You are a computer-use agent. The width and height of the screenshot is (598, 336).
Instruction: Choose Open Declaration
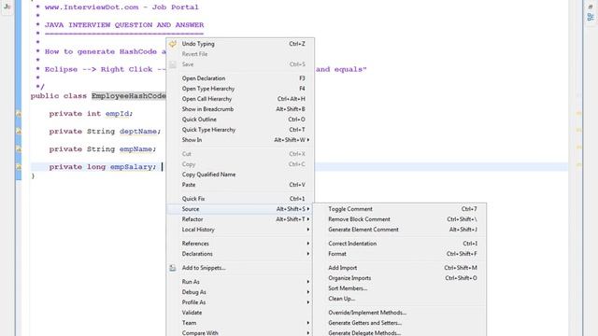[240, 78]
